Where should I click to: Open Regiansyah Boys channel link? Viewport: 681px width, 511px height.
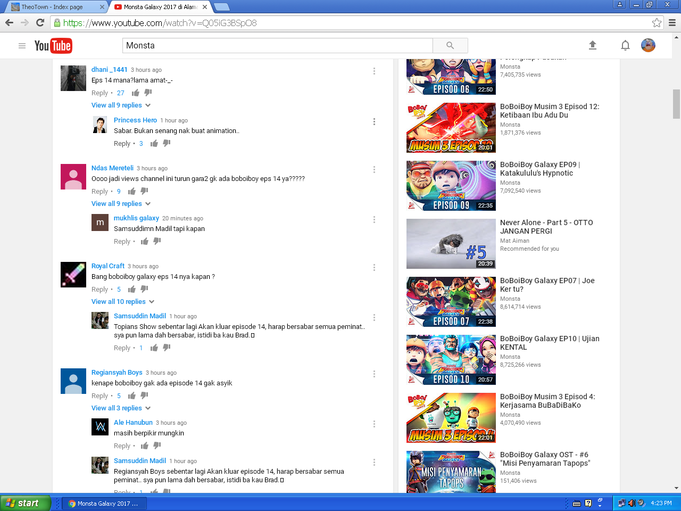[x=117, y=373]
